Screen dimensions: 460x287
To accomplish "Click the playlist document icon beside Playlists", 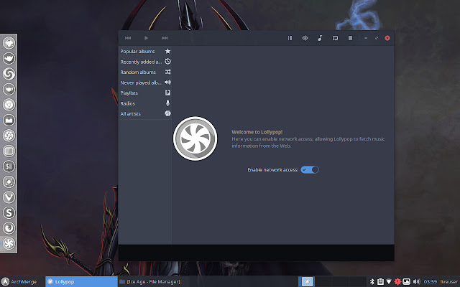I will (x=167, y=93).
